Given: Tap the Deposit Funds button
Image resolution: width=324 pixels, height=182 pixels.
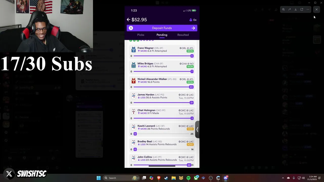Looking at the screenshot, I should click(x=162, y=28).
